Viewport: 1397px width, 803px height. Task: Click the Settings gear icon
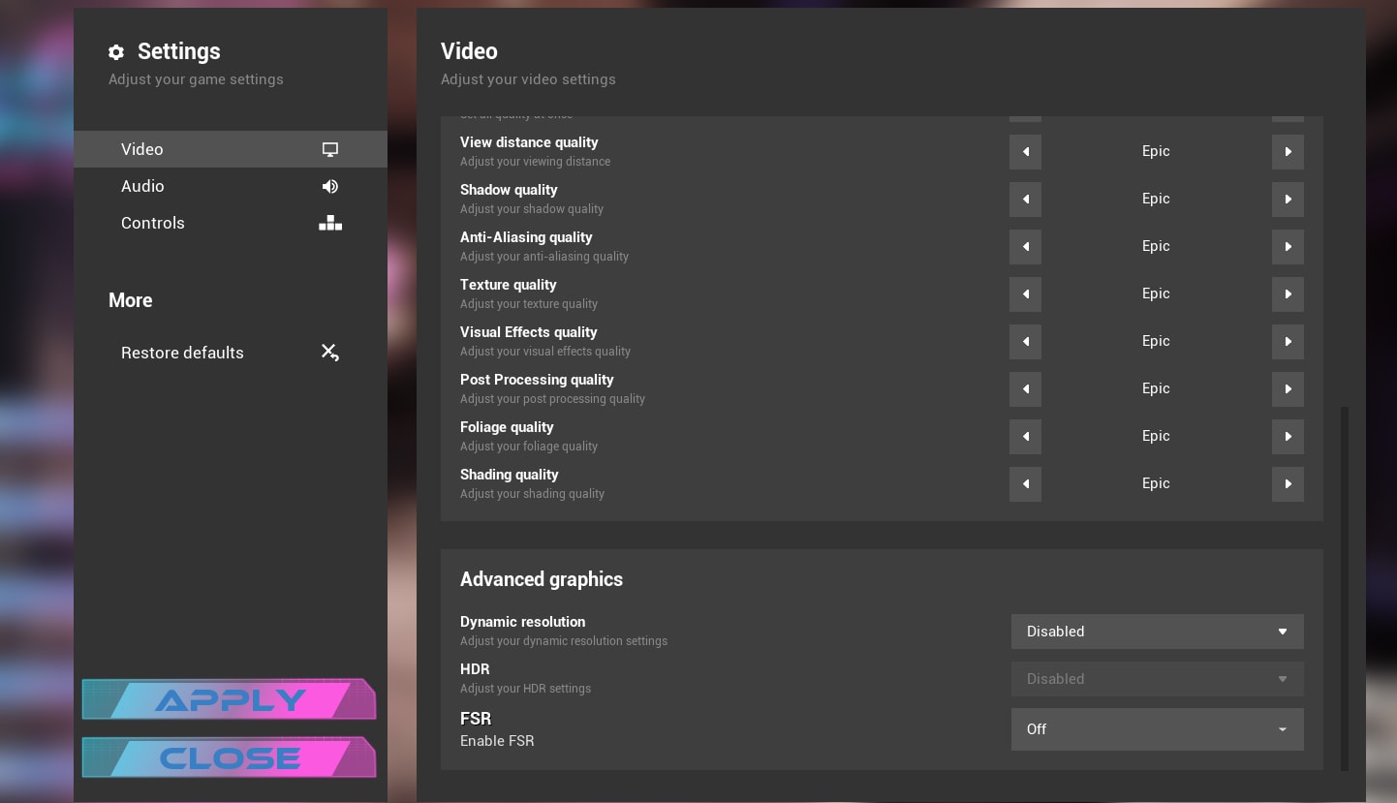click(x=116, y=52)
